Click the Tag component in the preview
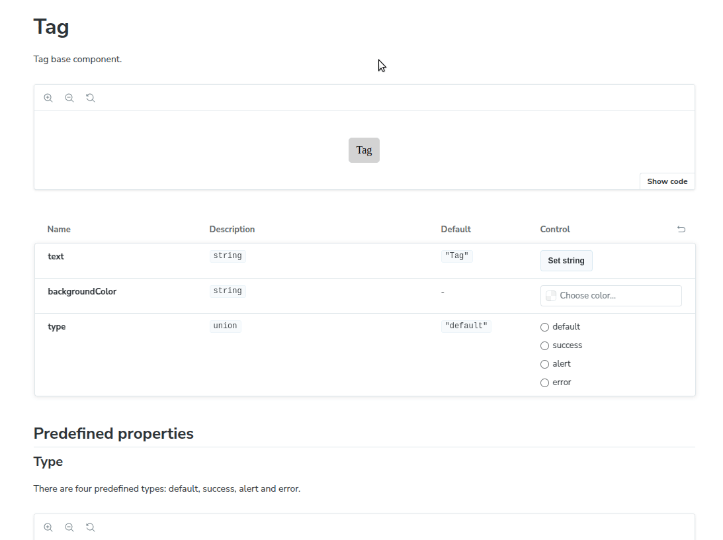Image resolution: width=723 pixels, height=540 pixels. coord(364,150)
